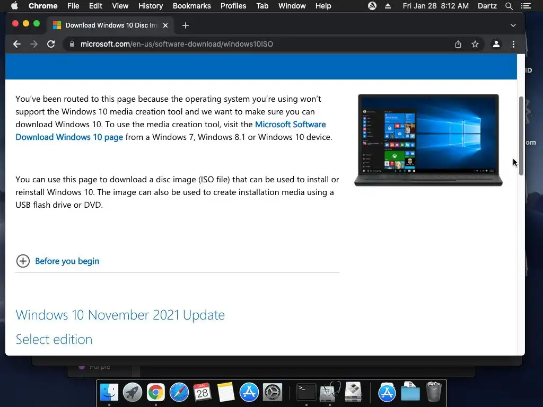This screenshot has height=407, width=543.
Task: Click the eject icon in menu bar
Action: click(x=388, y=6)
